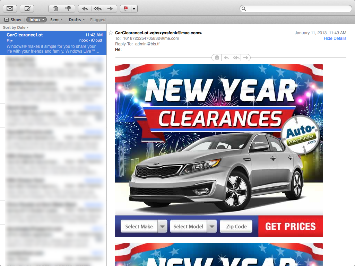
Task: Click the message date January 11, 2013
Action: click(310, 33)
